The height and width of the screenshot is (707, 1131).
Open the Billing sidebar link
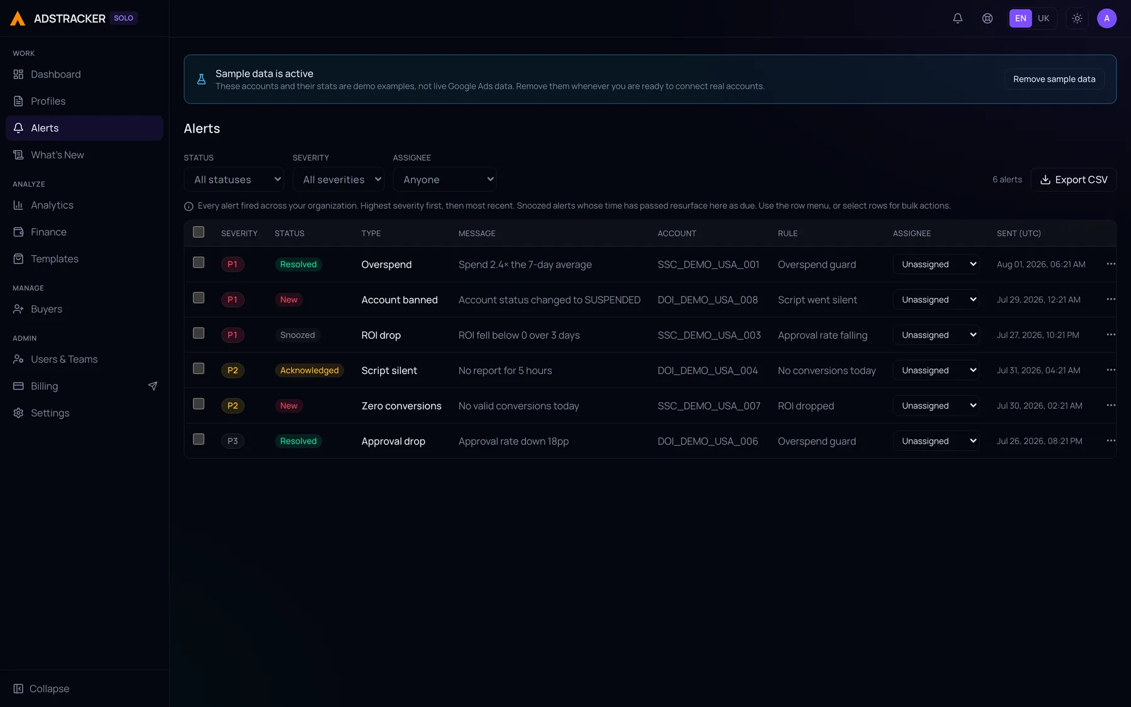pyautogui.click(x=84, y=386)
